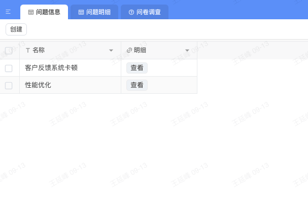Image resolution: width=308 pixels, height=214 pixels.
Task: Click the link icon beside 明细 header
Action: coord(129,50)
